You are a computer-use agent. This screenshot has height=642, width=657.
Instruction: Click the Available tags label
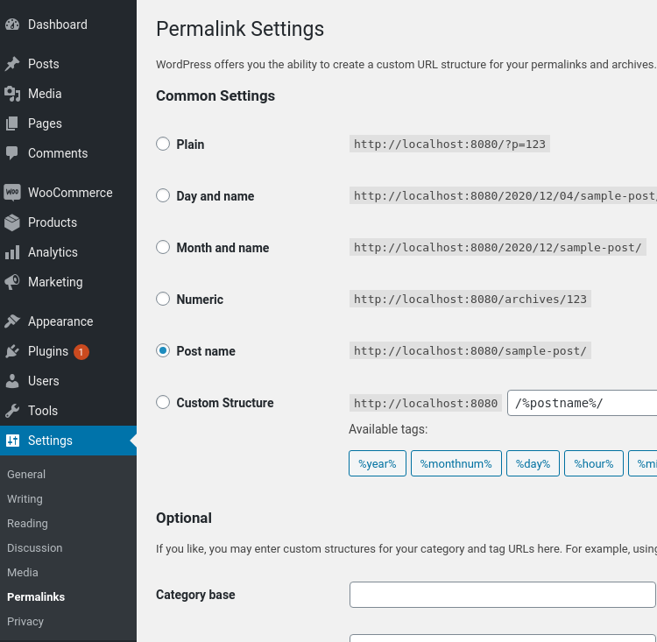coord(388,429)
